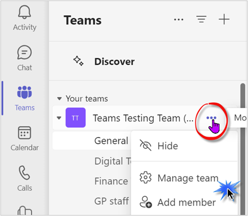Click the teams list vertical scrollbar
Screen dimensions: 248x216
click(243, 149)
